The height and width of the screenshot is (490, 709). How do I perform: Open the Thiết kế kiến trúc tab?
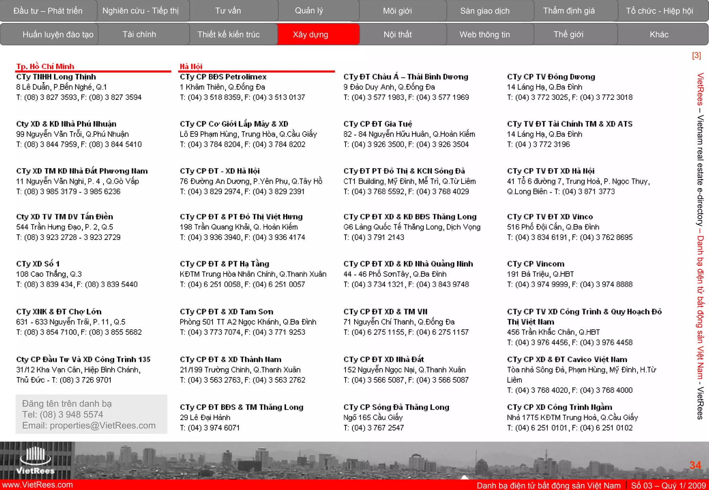pos(228,34)
